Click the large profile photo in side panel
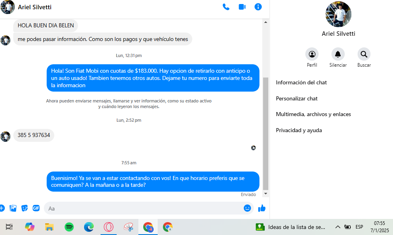Viewport: 393px width, 235px height. click(338, 14)
